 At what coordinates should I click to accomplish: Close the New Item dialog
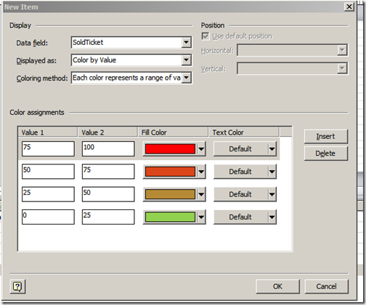[x=349, y=7]
